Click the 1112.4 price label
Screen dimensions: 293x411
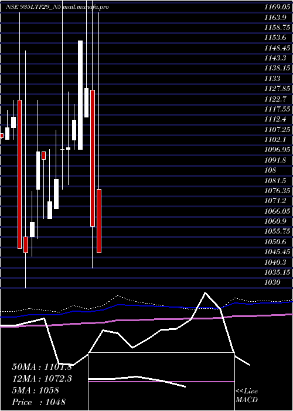[x=275, y=119]
